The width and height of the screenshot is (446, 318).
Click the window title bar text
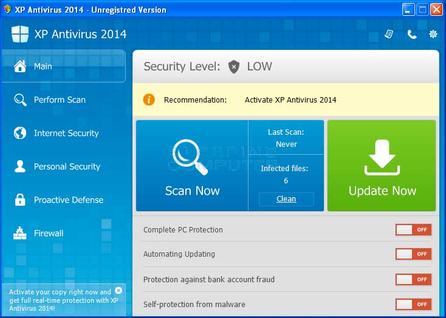pos(91,10)
